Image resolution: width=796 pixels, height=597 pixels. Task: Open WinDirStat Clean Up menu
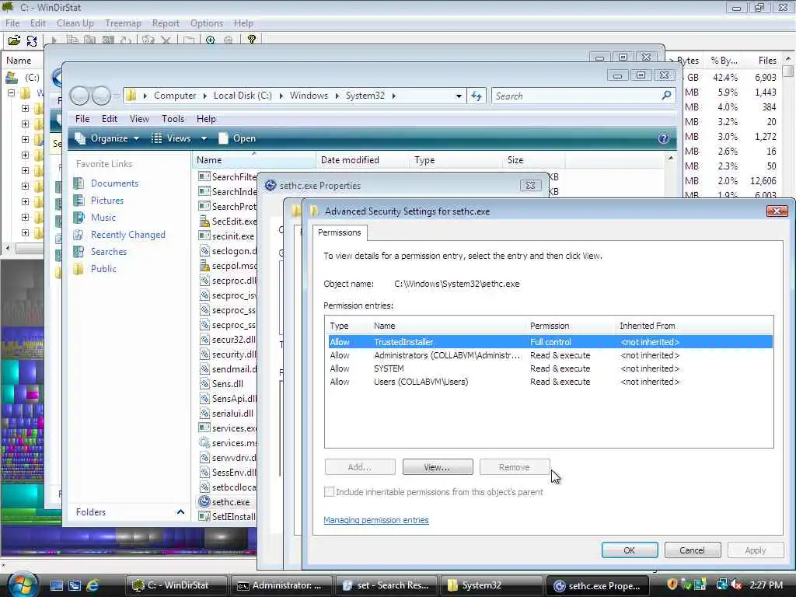click(75, 23)
